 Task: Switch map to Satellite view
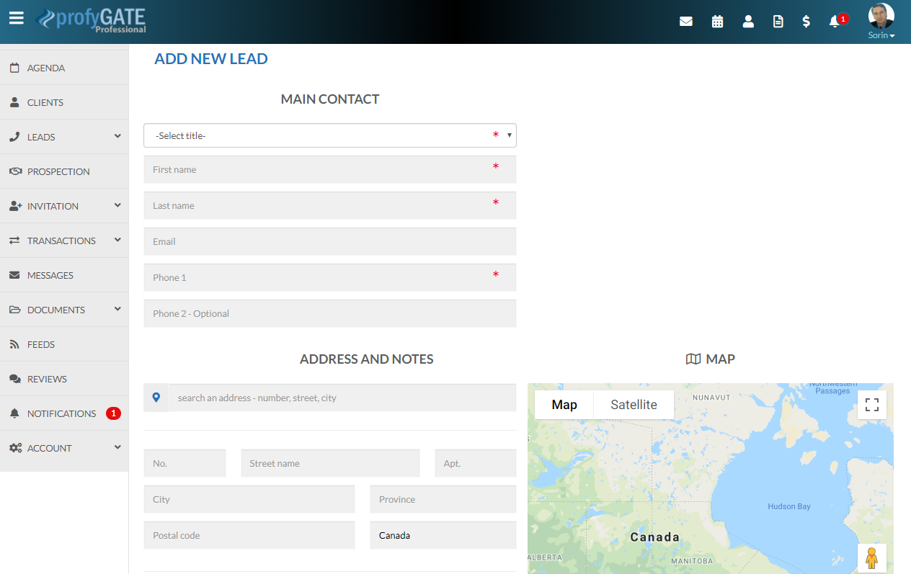634,405
